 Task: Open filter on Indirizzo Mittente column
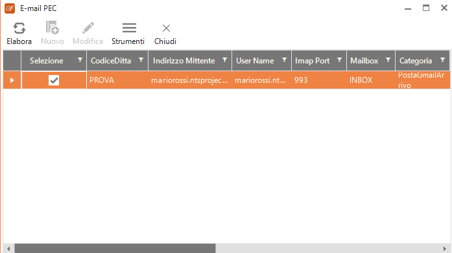coord(224,60)
